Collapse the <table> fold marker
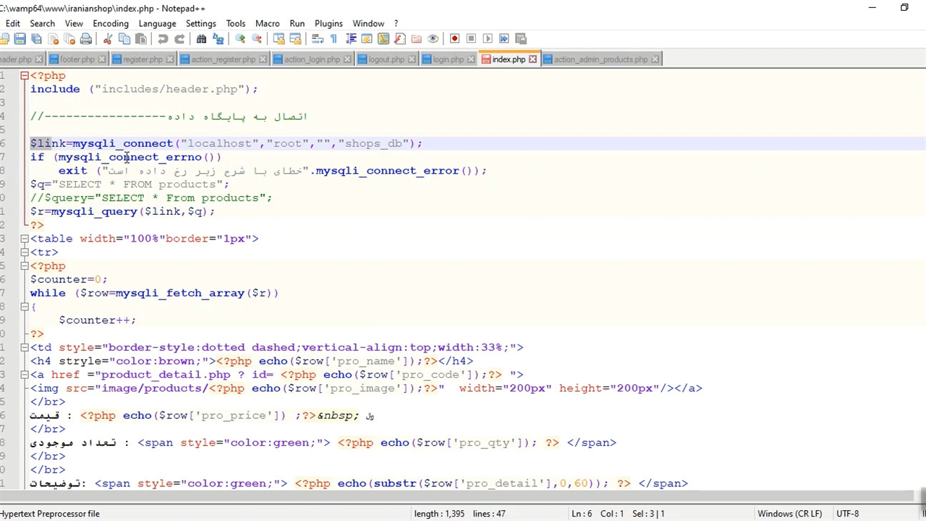Image resolution: width=926 pixels, height=521 pixels. (x=25, y=239)
